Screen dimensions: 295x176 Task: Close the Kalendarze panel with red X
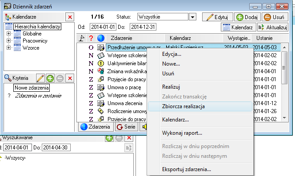[70, 17]
